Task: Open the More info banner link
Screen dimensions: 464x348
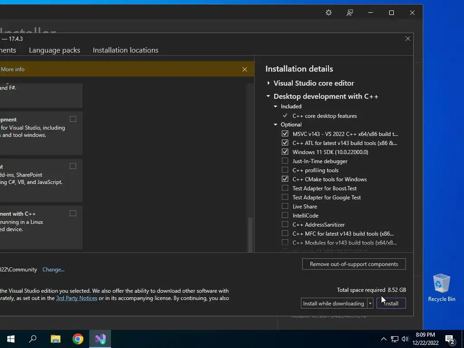Action: click(x=13, y=69)
